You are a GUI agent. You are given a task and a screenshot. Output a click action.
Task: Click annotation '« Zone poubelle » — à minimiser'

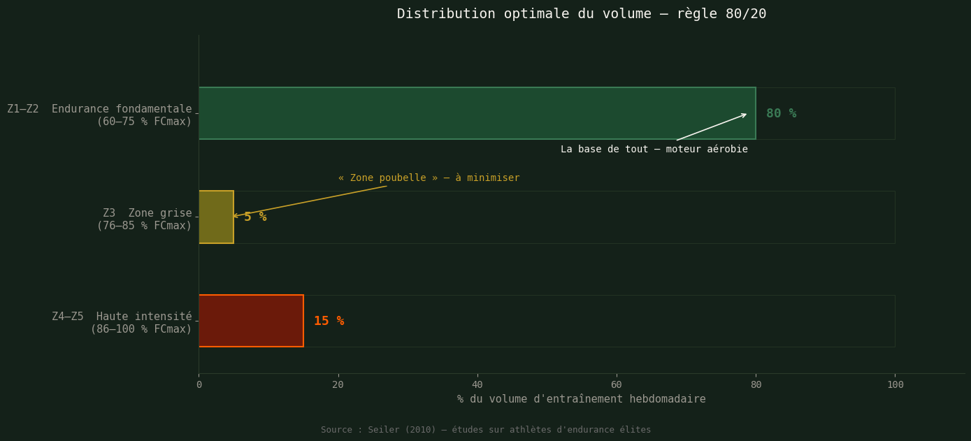point(429,178)
